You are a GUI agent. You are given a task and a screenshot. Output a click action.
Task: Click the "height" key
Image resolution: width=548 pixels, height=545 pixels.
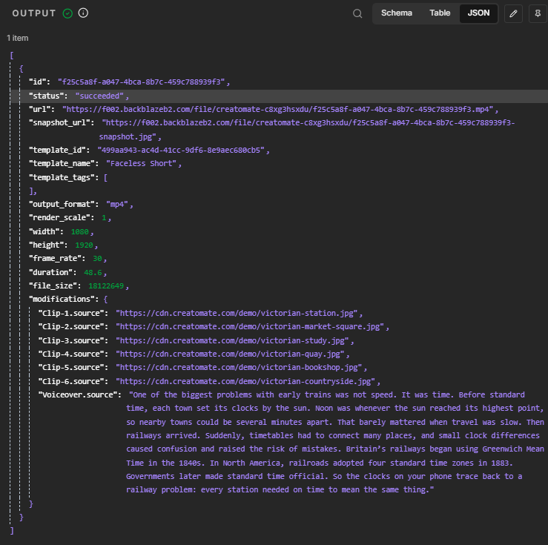click(47, 245)
